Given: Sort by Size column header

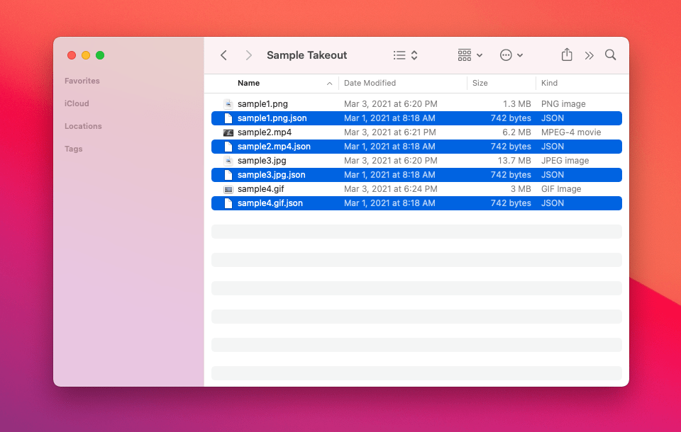Looking at the screenshot, I should (480, 83).
